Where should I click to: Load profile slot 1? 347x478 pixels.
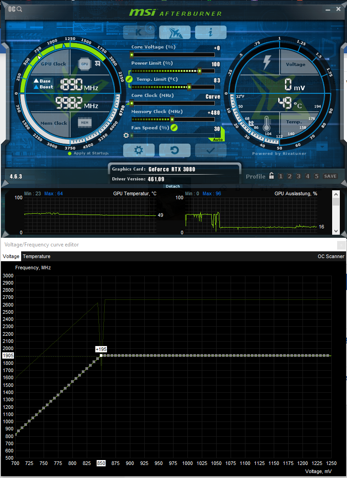pyautogui.click(x=280, y=176)
